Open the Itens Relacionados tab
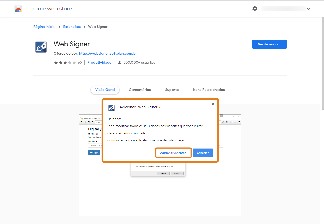Viewport: 324px width, 224px height. [x=209, y=90]
